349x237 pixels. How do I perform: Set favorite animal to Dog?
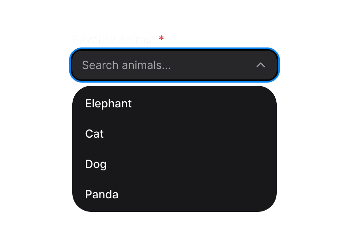click(96, 164)
